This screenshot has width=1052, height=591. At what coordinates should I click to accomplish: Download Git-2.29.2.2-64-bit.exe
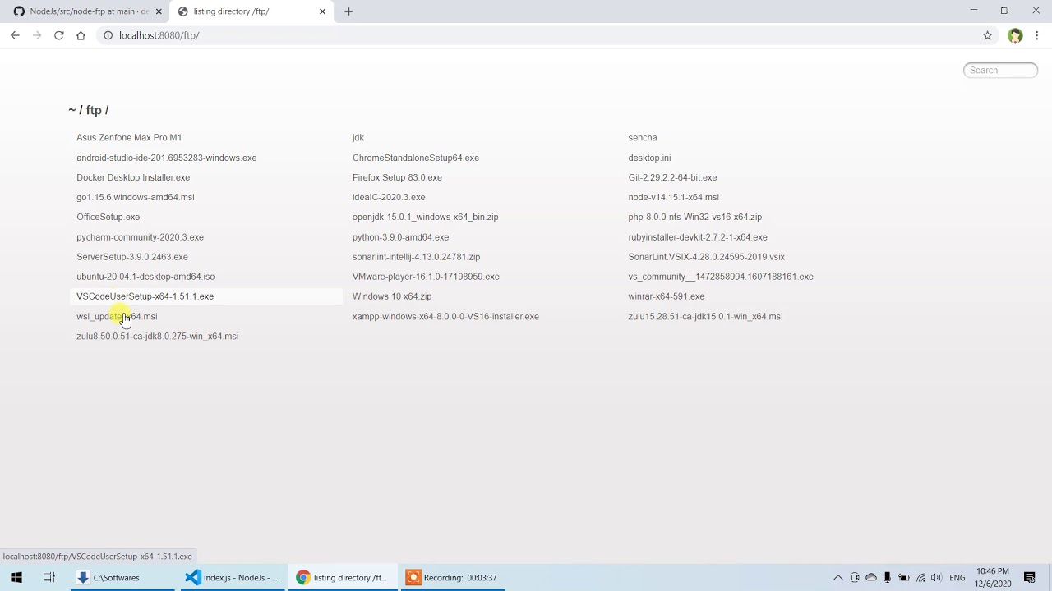click(x=673, y=177)
